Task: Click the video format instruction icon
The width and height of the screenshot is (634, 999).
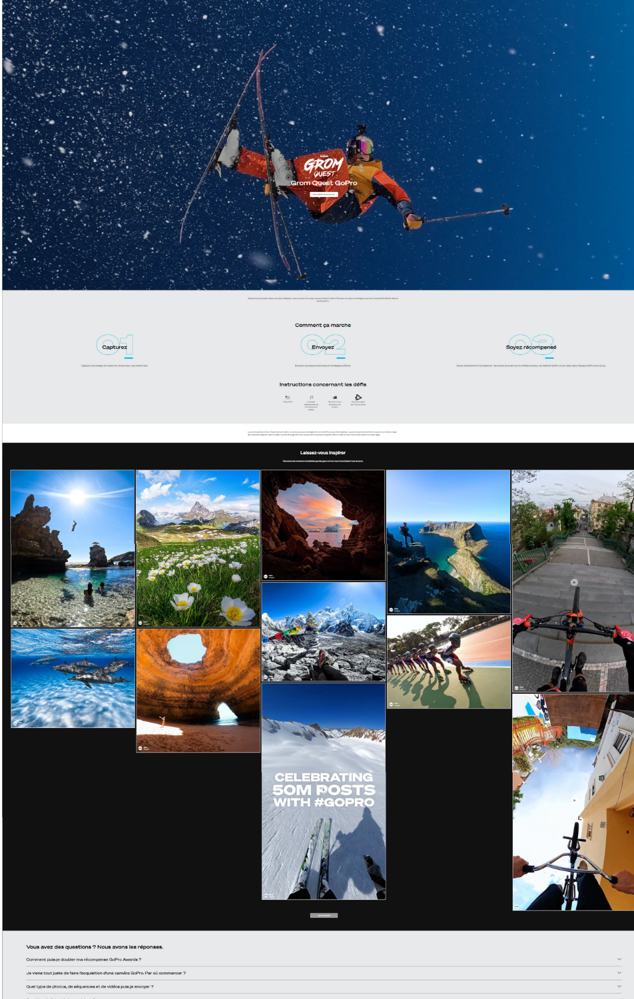Action: [288, 398]
